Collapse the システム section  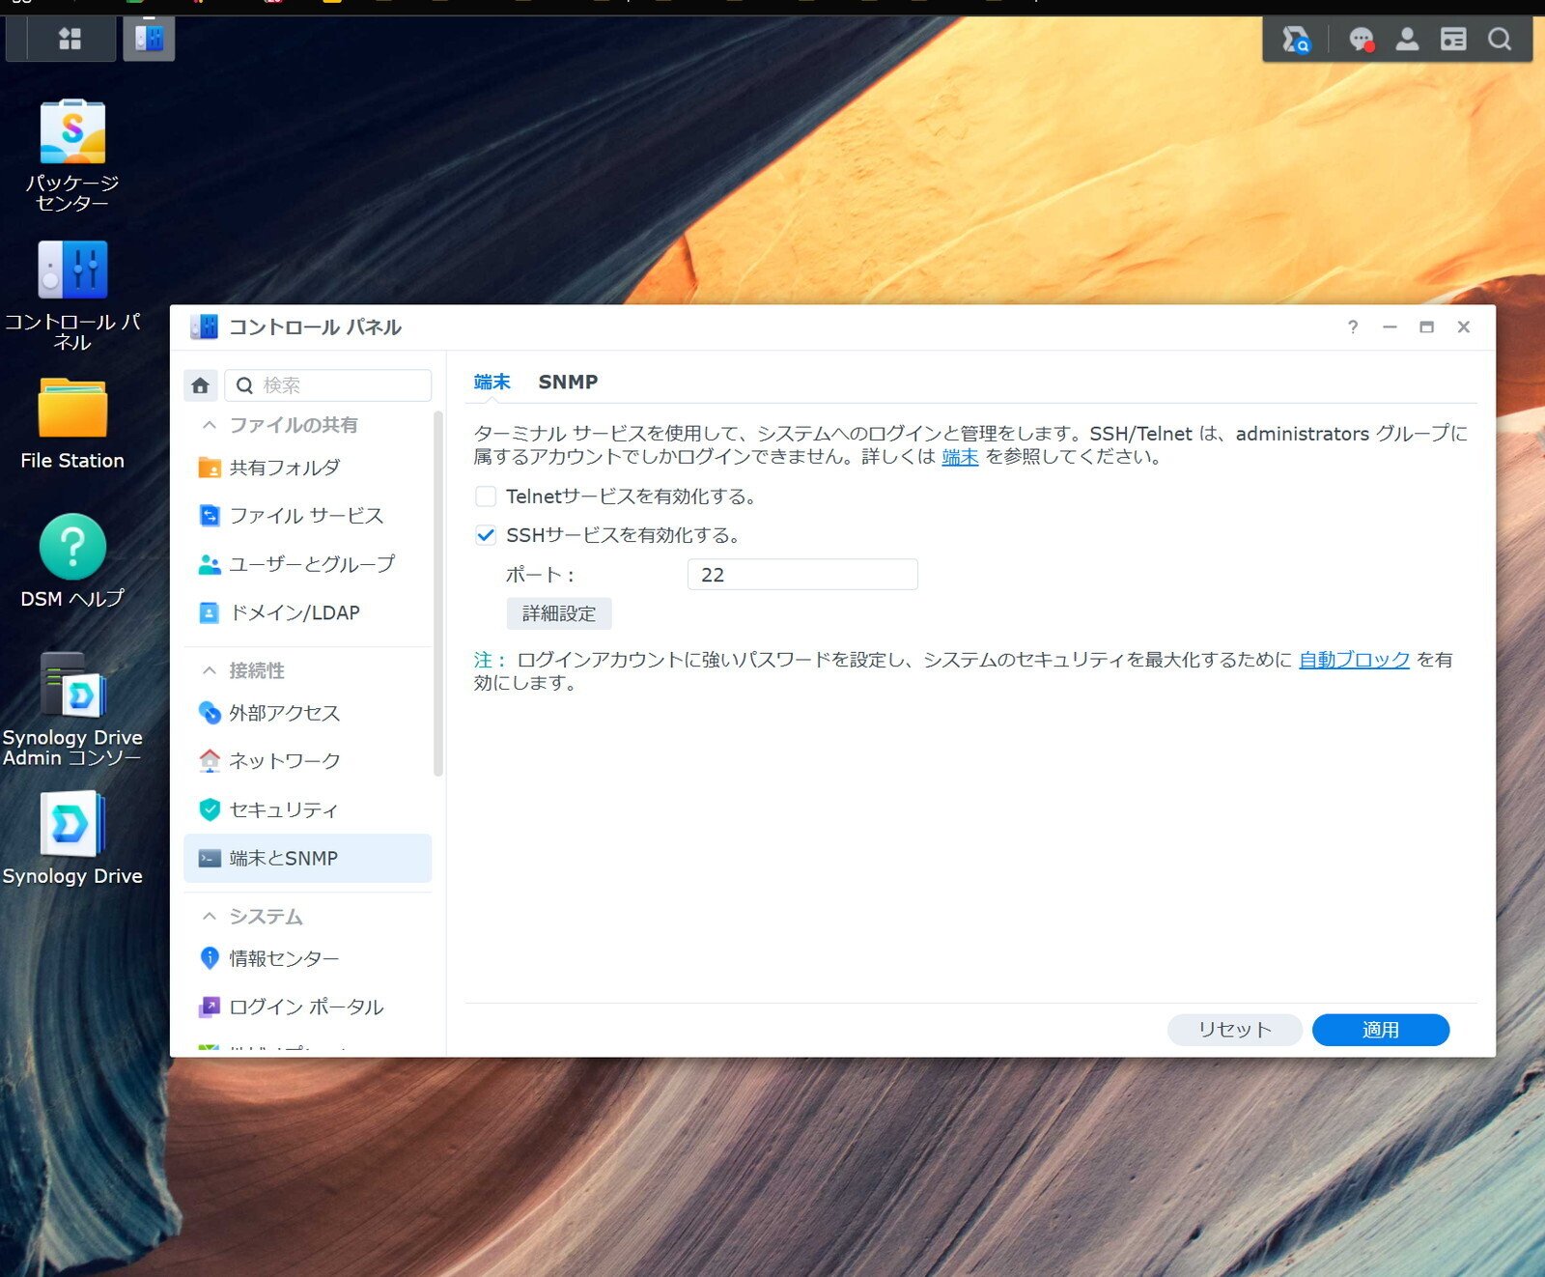209,916
